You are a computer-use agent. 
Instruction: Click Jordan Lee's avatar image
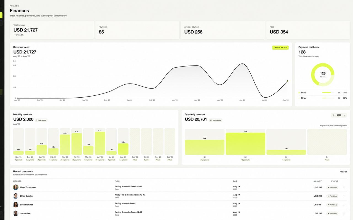tap(16, 213)
